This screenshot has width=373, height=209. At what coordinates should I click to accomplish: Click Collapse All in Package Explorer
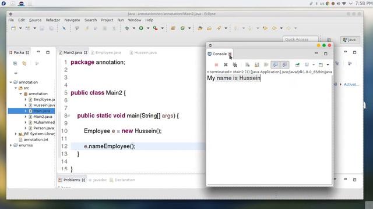15,63
